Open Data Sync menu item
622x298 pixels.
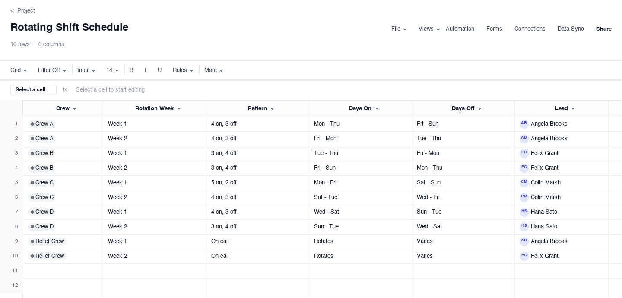pyautogui.click(x=571, y=29)
